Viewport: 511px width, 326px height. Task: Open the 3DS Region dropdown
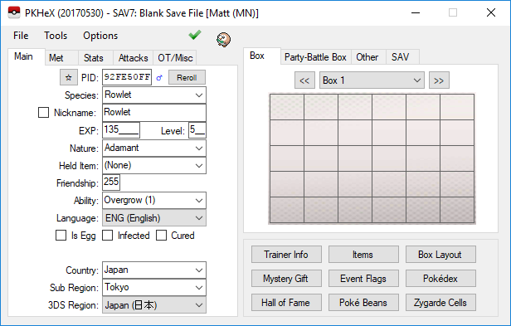154,305
